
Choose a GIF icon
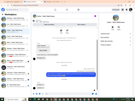[x=43, y=94]
